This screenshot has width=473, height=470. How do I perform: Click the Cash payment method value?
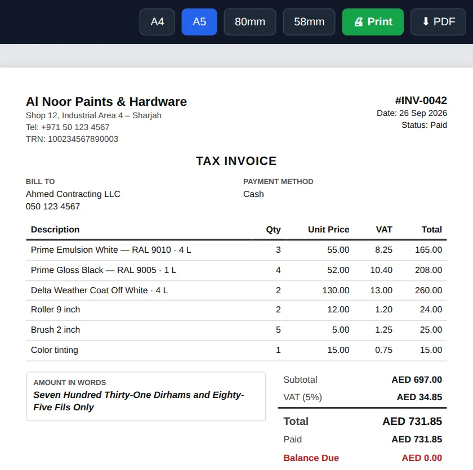(253, 194)
